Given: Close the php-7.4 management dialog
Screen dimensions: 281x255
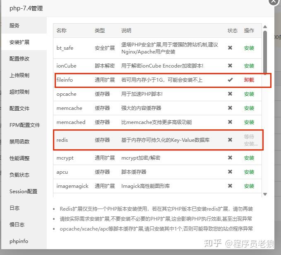Looking at the screenshot, I should [x=274, y=2].
